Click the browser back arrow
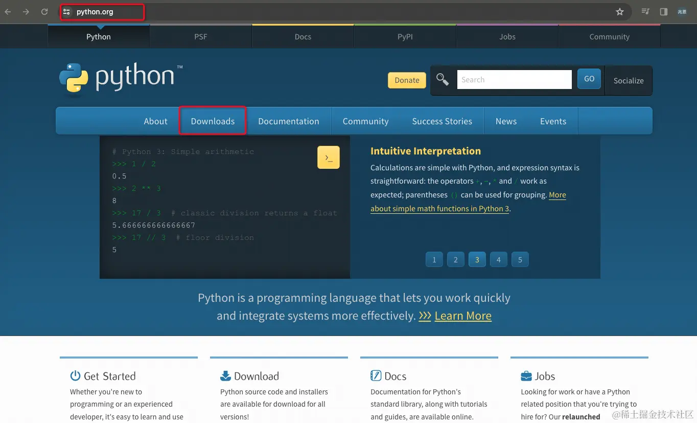697x423 pixels. [8, 12]
